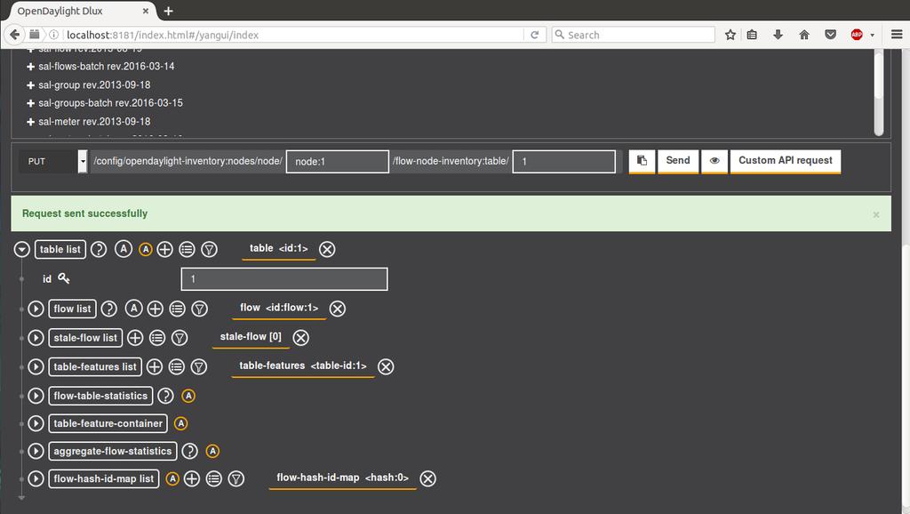The image size is (910, 514).
Task: Remove flow-hash-id-map <hash:0> item
Action: tap(427, 478)
